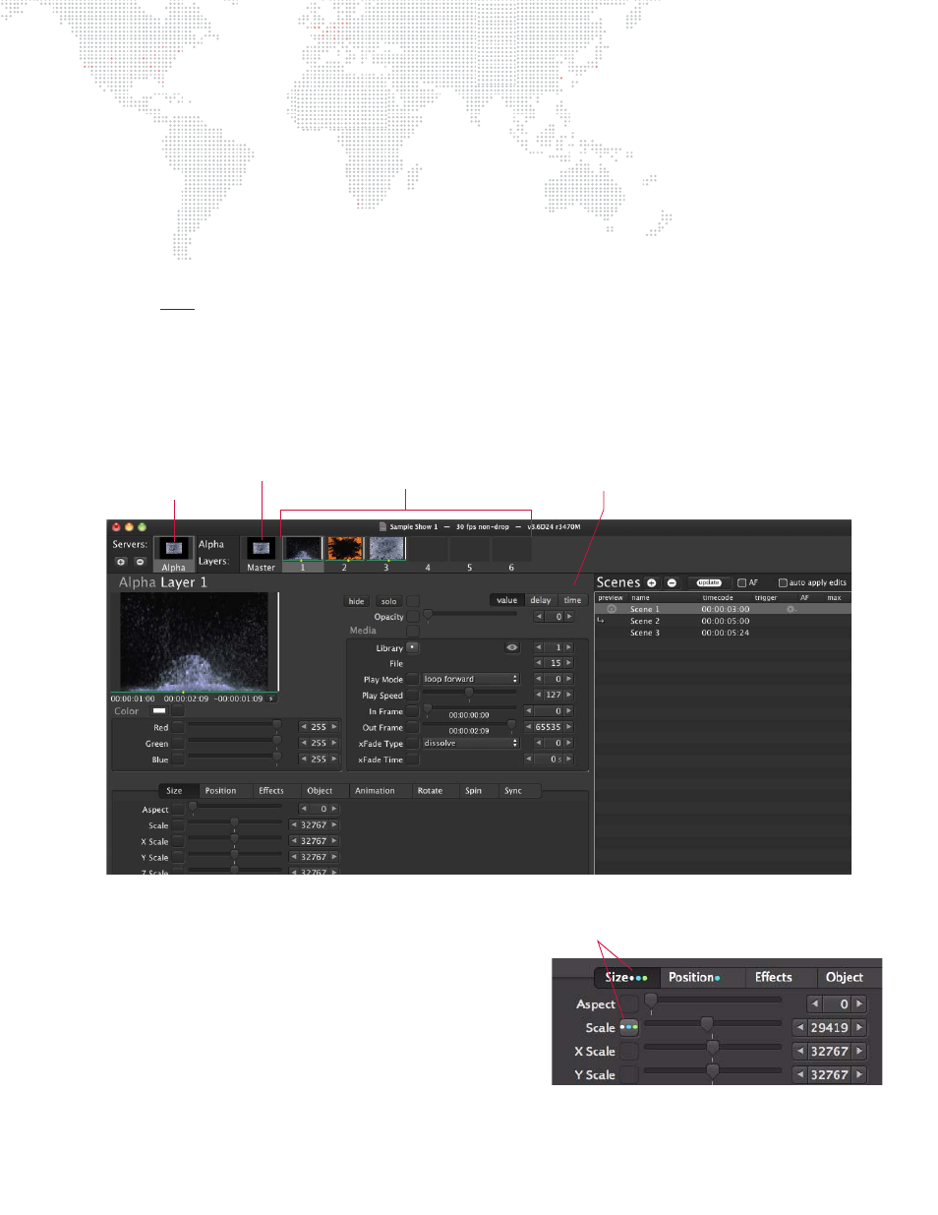Add a new server with the plus icon under Servers
938x1215 pixels.
tap(121, 562)
